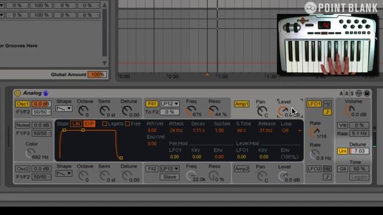Toggle the Noise generator switch
The width and height of the screenshot is (383, 215).
[x=23, y=125]
